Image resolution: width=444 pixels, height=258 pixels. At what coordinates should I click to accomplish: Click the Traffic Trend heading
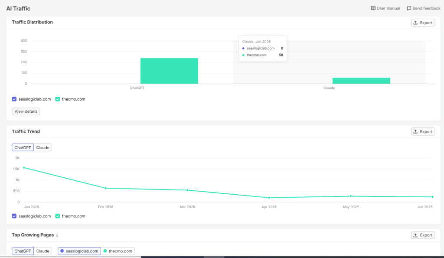coord(26,131)
